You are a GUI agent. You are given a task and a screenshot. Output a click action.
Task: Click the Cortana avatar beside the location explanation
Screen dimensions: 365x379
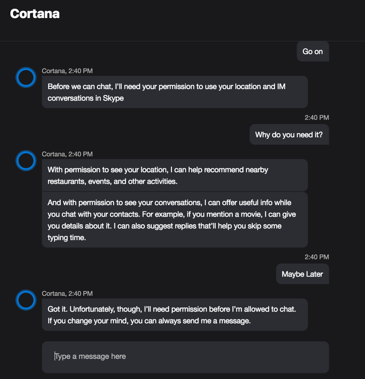coord(26,161)
